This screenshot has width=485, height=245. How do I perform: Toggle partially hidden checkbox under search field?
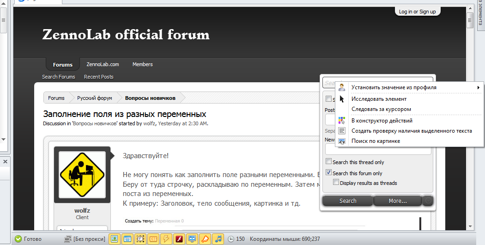click(328, 99)
